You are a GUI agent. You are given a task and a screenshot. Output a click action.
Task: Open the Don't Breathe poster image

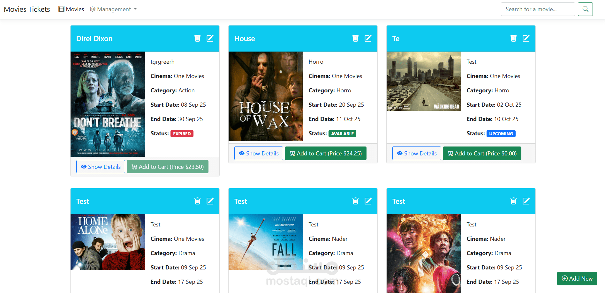pyautogui.click(x=108, y=104)
